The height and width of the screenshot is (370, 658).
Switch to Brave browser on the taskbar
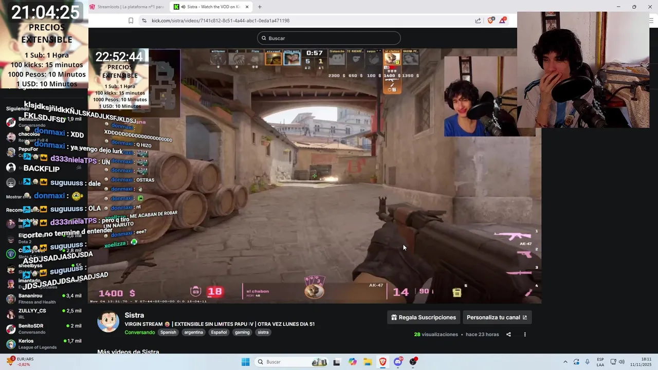pos(383,362)
